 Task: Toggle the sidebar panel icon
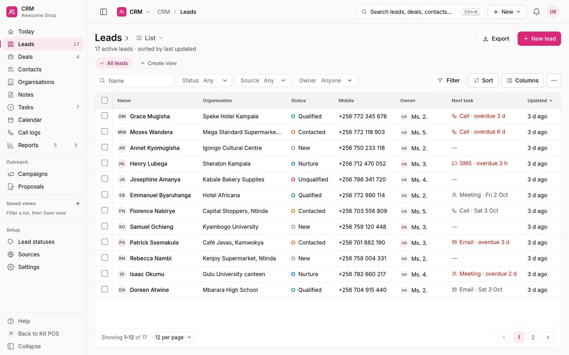pyautogui.click(x=104, y=12)
